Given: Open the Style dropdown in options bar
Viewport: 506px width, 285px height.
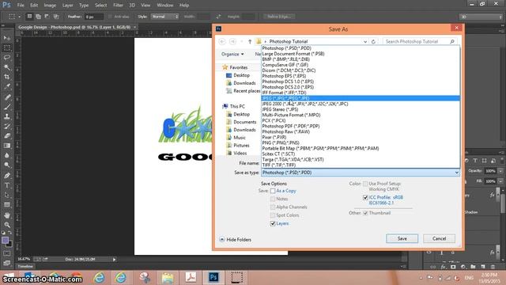Looking at the screenshot, I should pyautogui.click(x=164, y=17).
